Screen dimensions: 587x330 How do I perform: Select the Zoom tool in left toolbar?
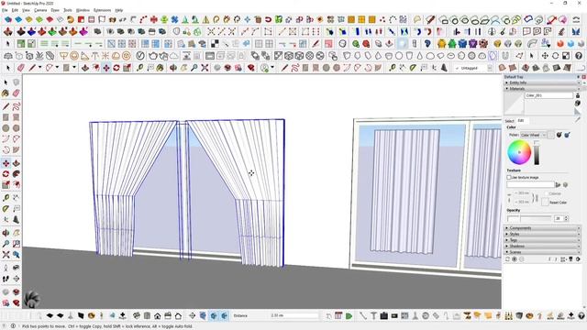(x=6, y=244)
